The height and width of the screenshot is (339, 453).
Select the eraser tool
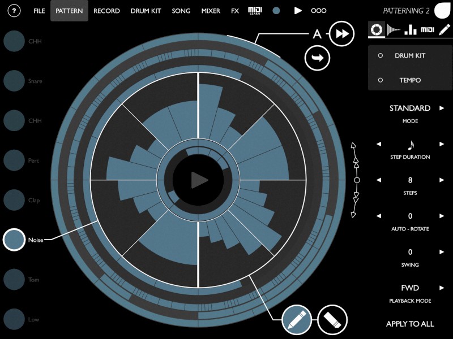pyautogui.click(x=332, y=319)
